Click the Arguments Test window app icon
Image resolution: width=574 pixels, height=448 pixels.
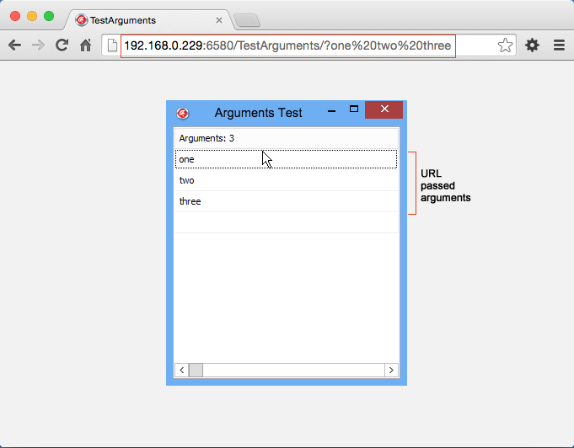183,113
